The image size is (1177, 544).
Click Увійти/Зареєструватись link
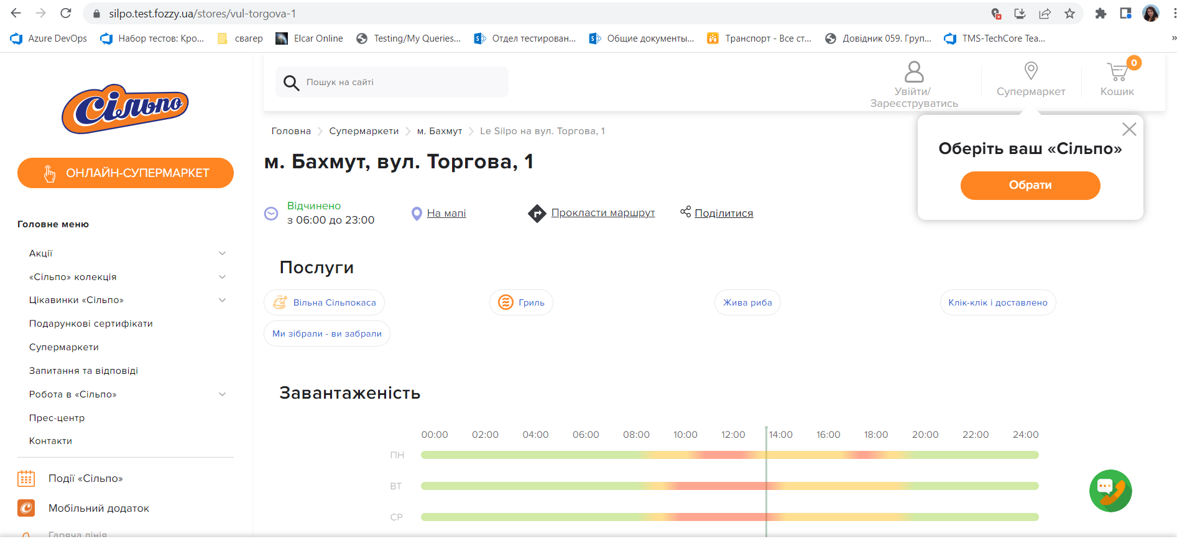tap(914, 97)
